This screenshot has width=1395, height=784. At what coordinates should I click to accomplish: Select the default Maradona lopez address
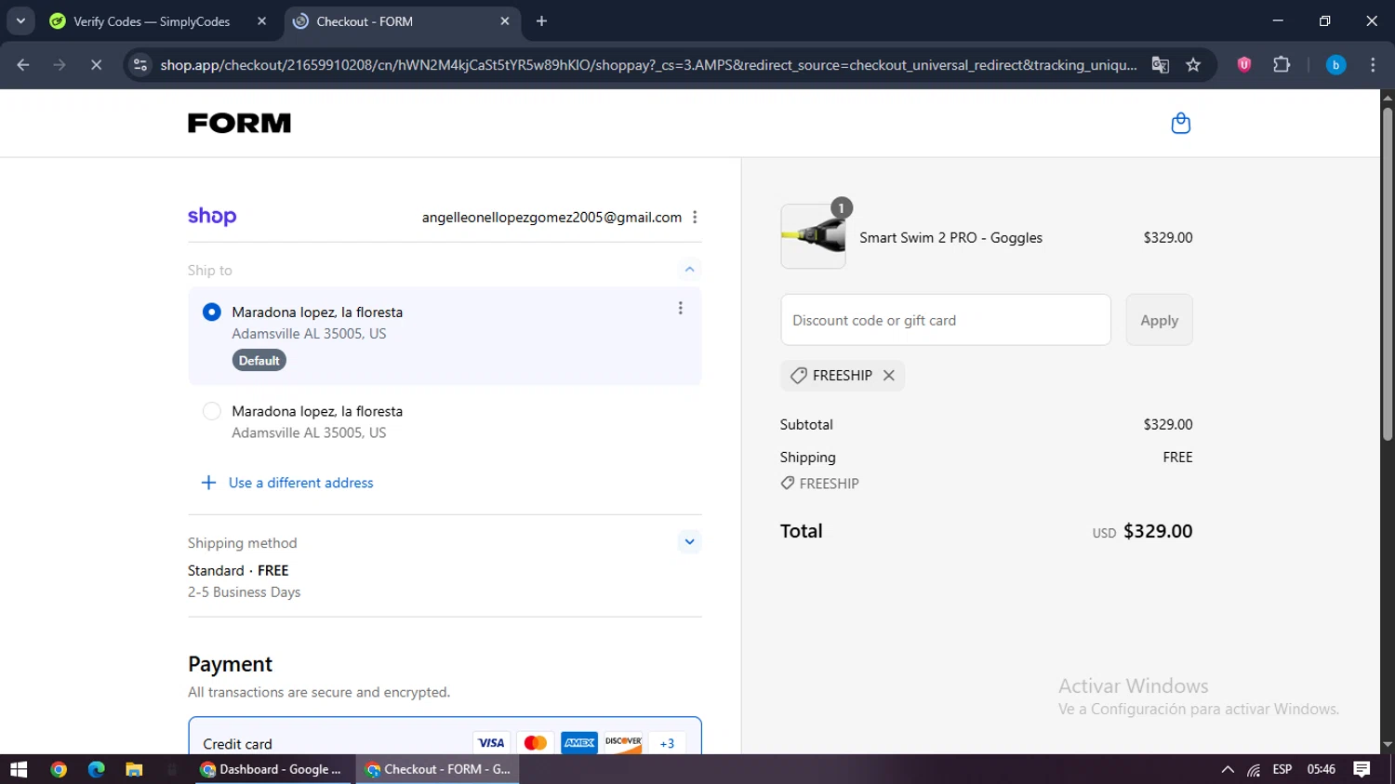tap(212, 312)
